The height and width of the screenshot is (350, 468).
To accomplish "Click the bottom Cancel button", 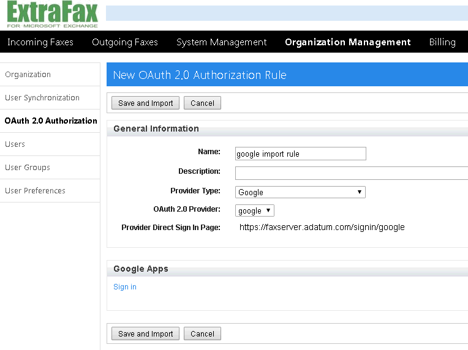I will coord(202,333).
